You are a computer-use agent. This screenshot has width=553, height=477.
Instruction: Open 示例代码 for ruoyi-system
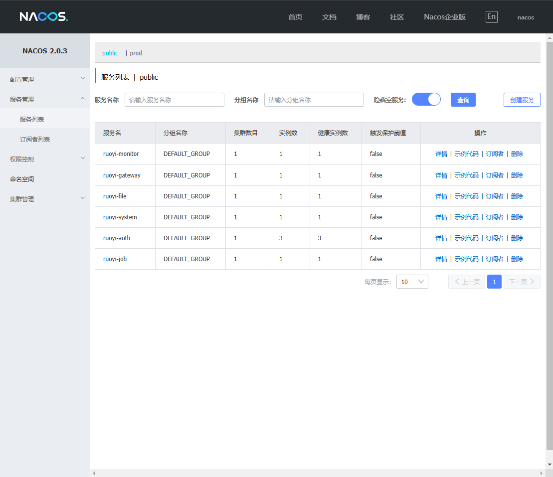(466, 217)
